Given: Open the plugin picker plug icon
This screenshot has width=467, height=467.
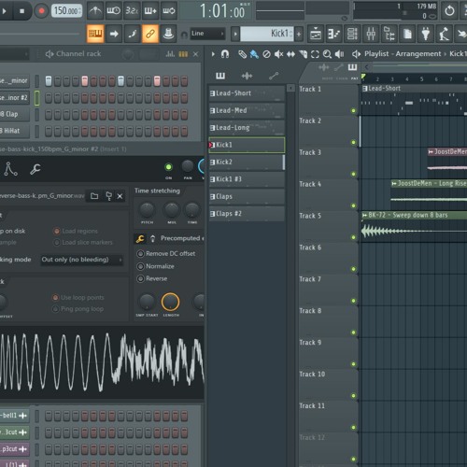Looking at the screenshot, I should (x=426, y=34).
